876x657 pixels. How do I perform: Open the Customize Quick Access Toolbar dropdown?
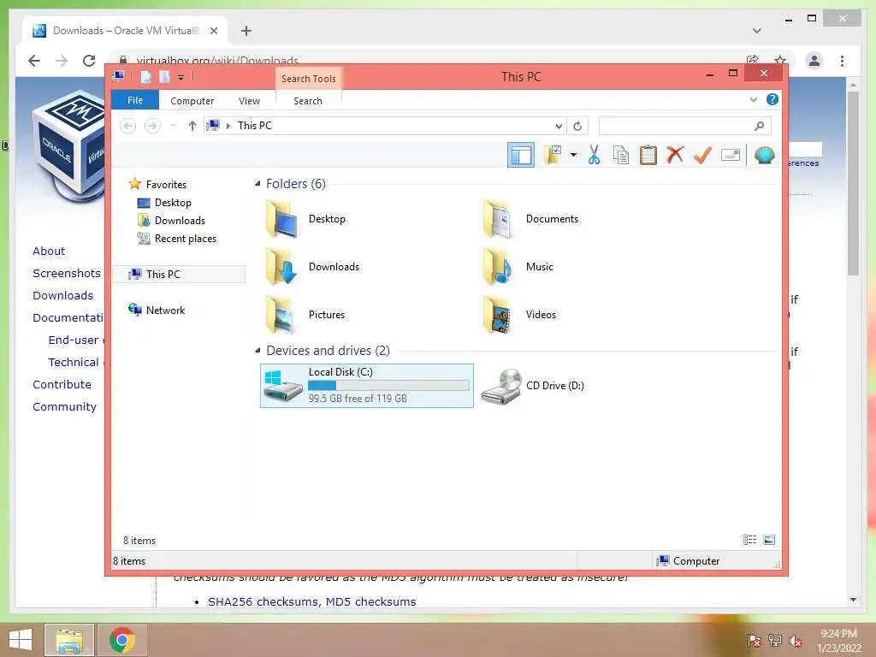click(x=181, y=77)
